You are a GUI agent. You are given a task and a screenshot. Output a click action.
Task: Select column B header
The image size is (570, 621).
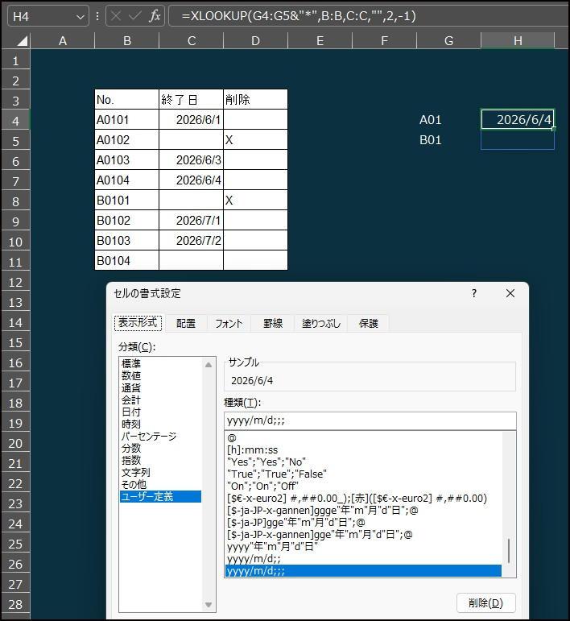[126, 41]
